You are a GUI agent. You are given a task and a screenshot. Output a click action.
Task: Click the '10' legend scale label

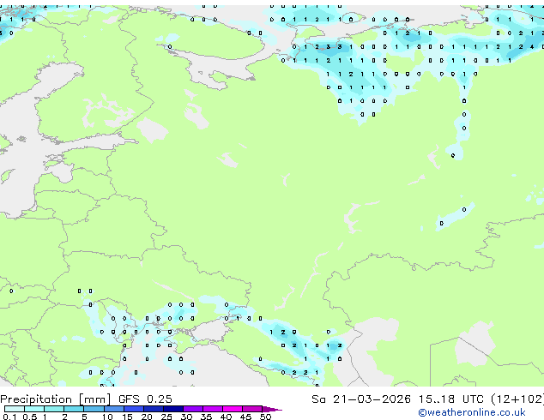pos(107,417)
